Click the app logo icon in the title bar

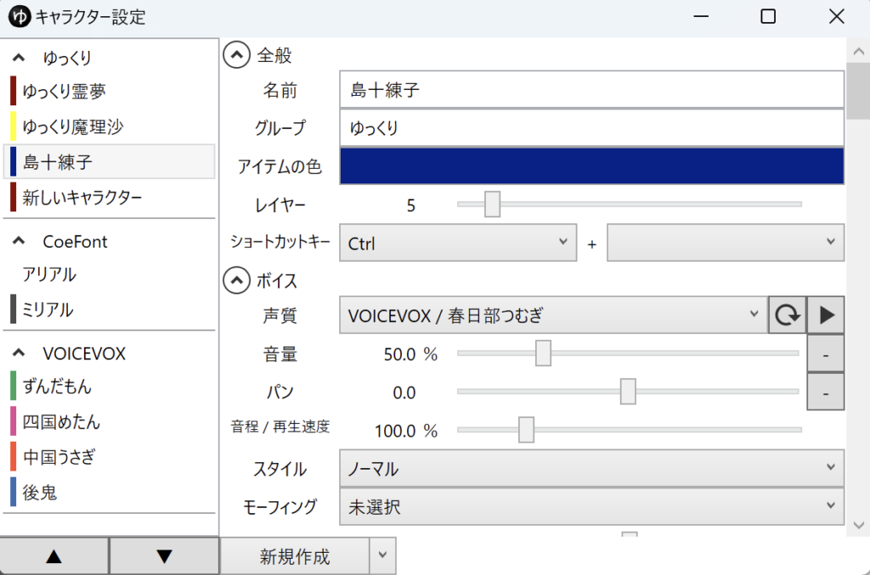(x=19, y=17)
